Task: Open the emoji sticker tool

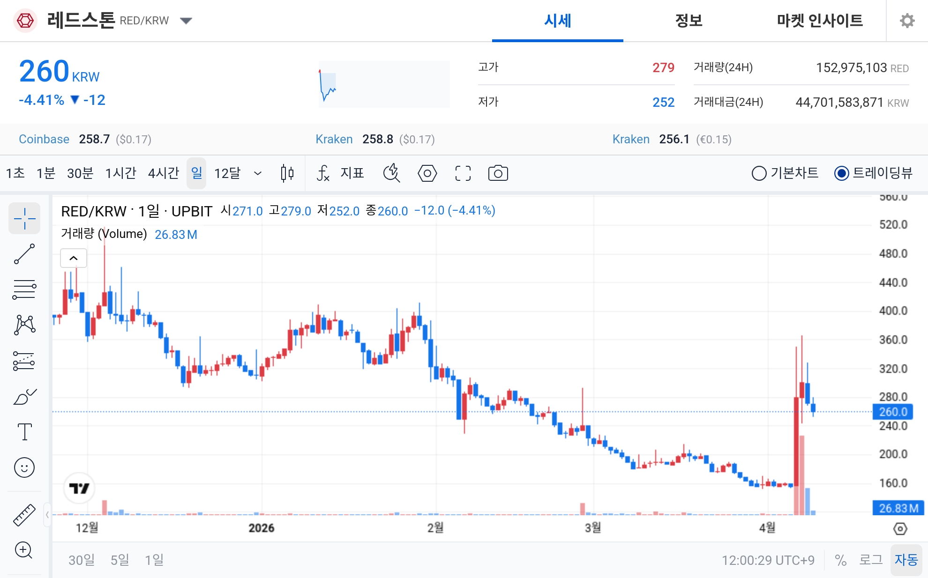Action: (x=24, y=467)
